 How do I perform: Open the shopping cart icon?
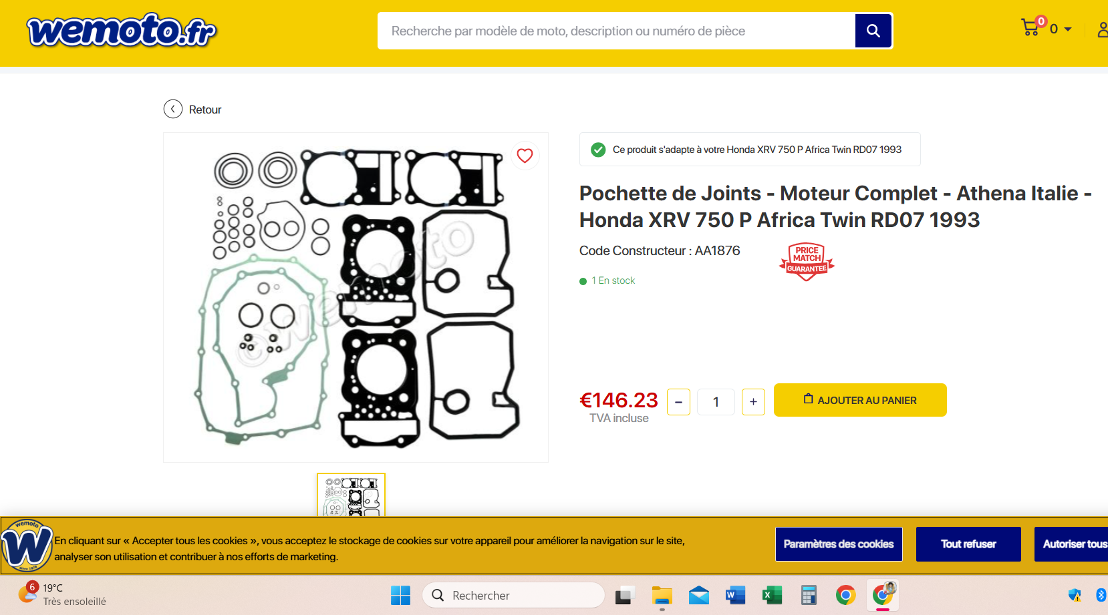pyautogui.click(x=1030, y=27)
